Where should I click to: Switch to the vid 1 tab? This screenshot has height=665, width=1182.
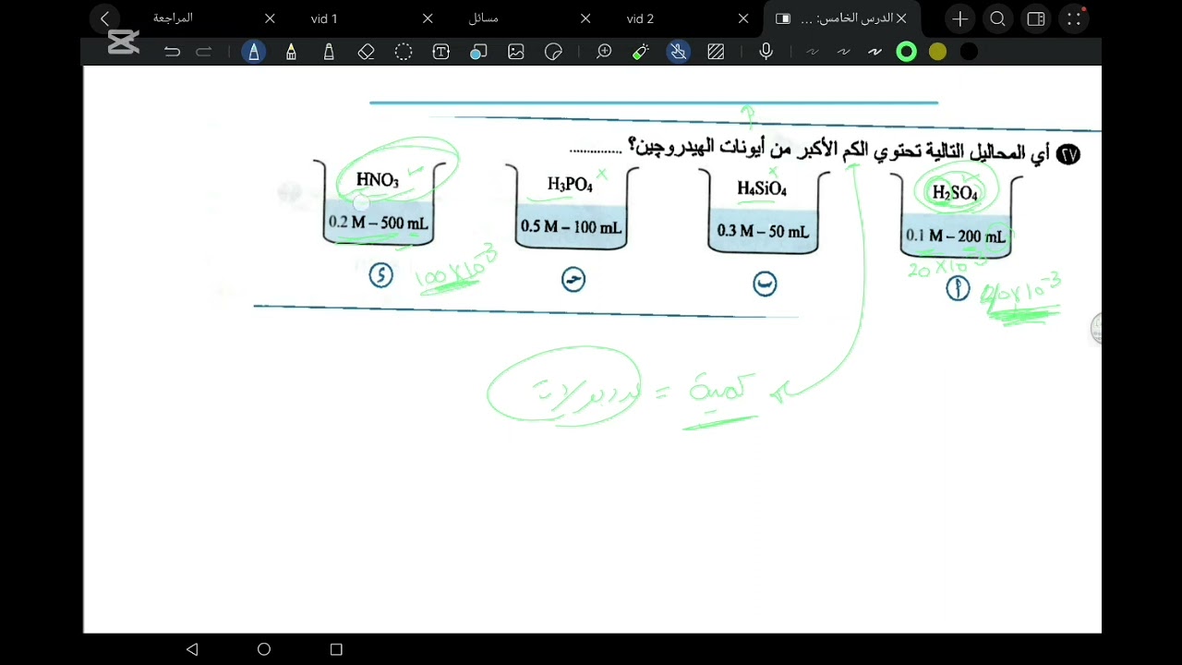tap(324, 18)
